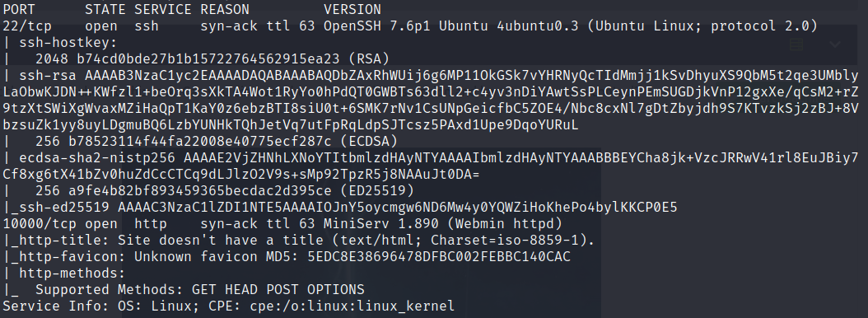Click the http-methods script heading
868x318 pixels.
72,274
